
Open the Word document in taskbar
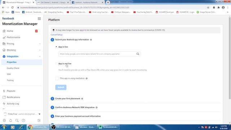(85, 127)
